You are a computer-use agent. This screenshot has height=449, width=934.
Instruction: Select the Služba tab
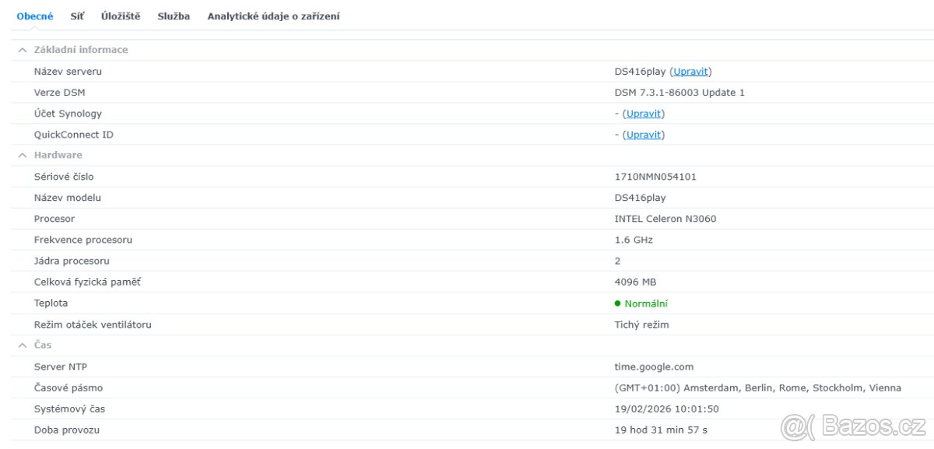[x=173, y=16]
